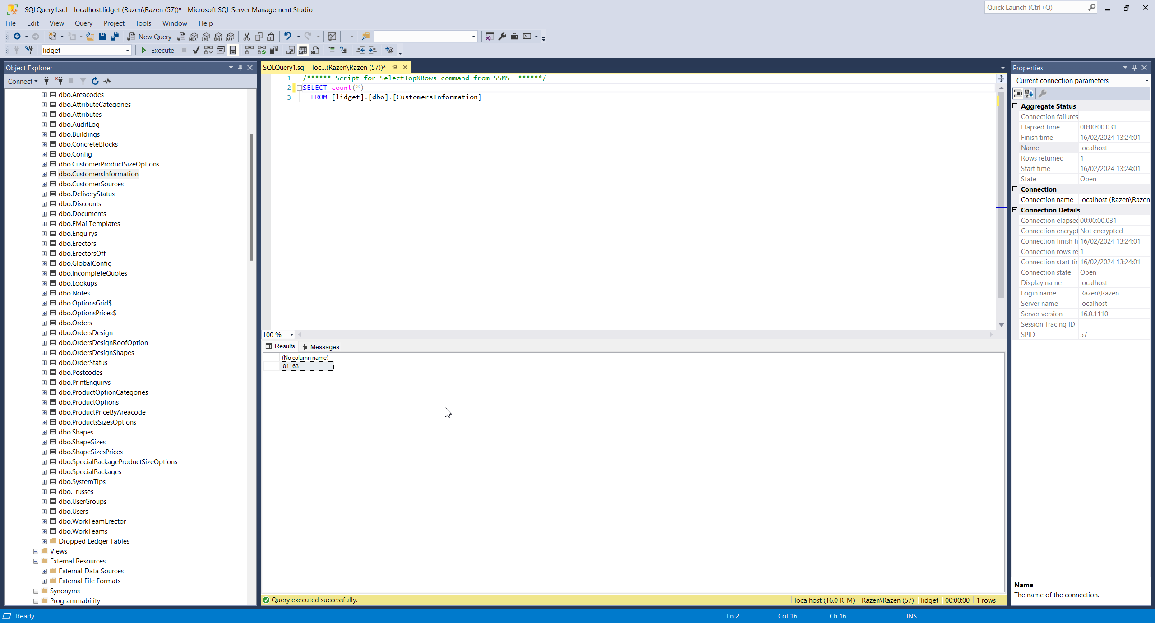Collapse the Aggregate Status section
The image size is (1155, 623).
[x=1015, y=106]
